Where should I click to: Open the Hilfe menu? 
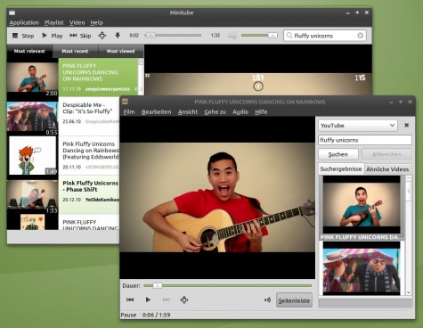point(261,112)
